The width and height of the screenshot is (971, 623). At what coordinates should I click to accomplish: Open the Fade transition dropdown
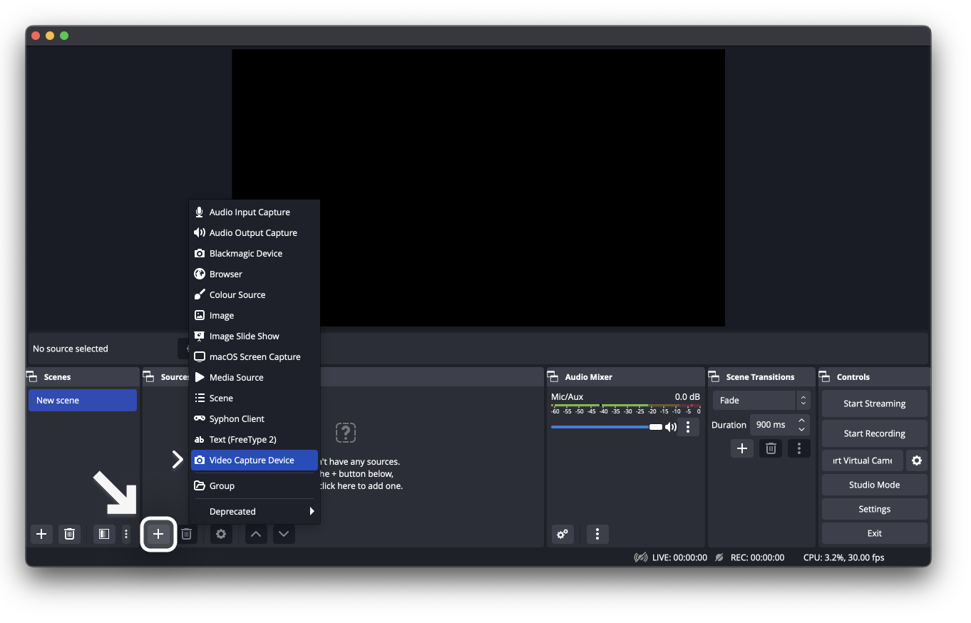(761, 400)
